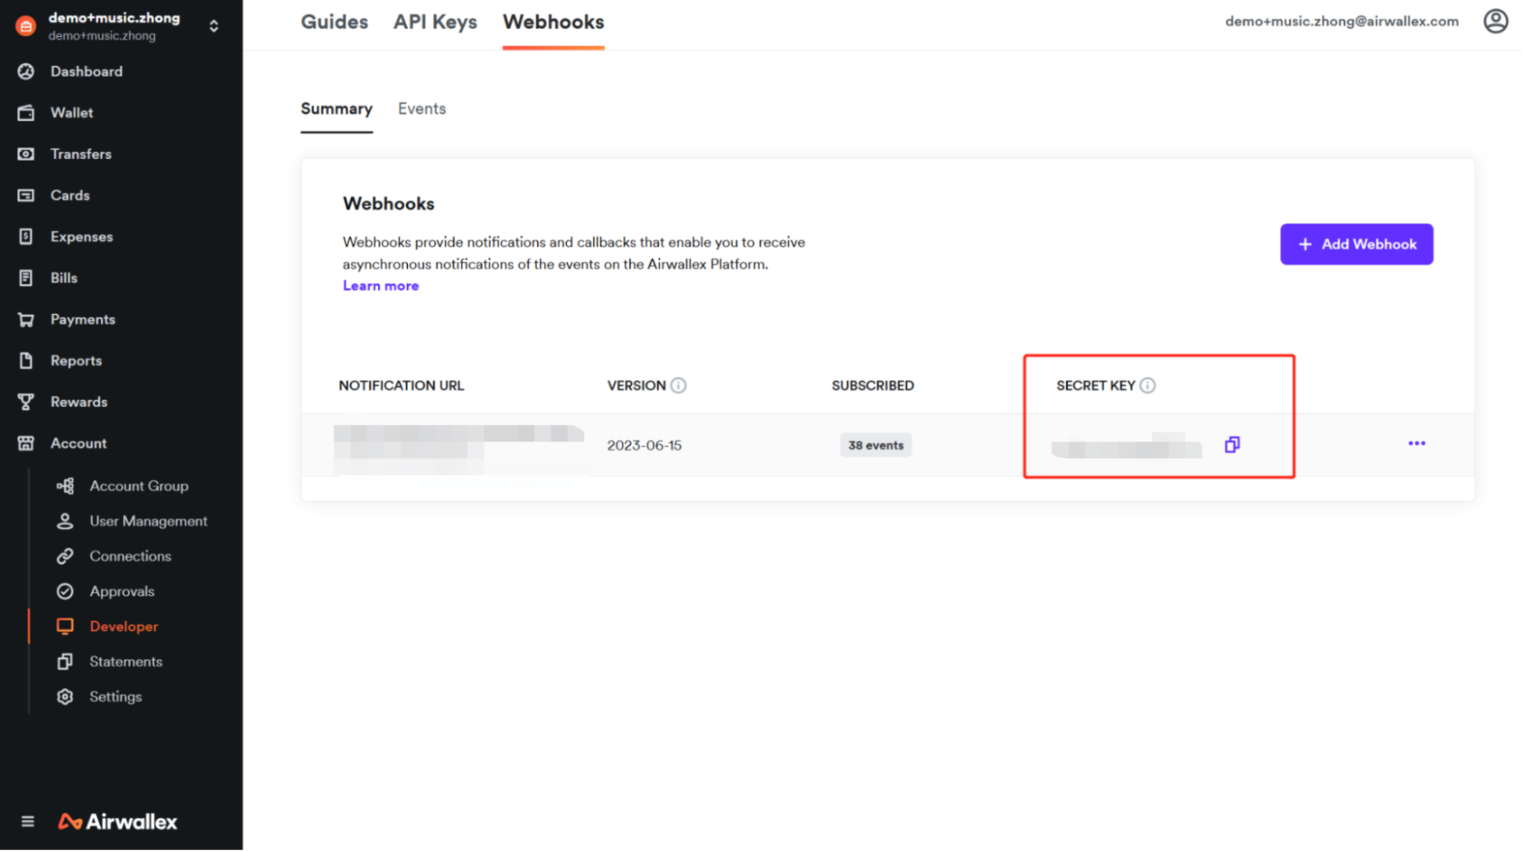Click the demo+music.zhong account name

[114, 18]
